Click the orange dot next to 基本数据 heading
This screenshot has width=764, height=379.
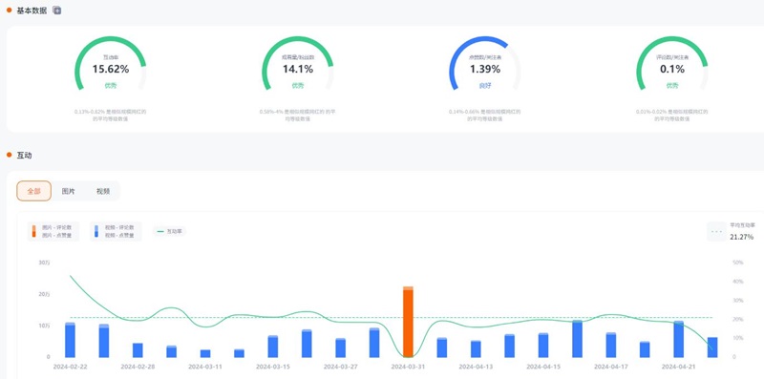click(9, 10)
